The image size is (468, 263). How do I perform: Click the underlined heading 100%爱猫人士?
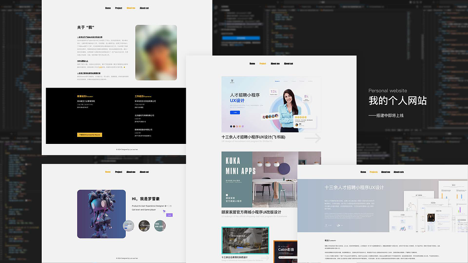83,61
